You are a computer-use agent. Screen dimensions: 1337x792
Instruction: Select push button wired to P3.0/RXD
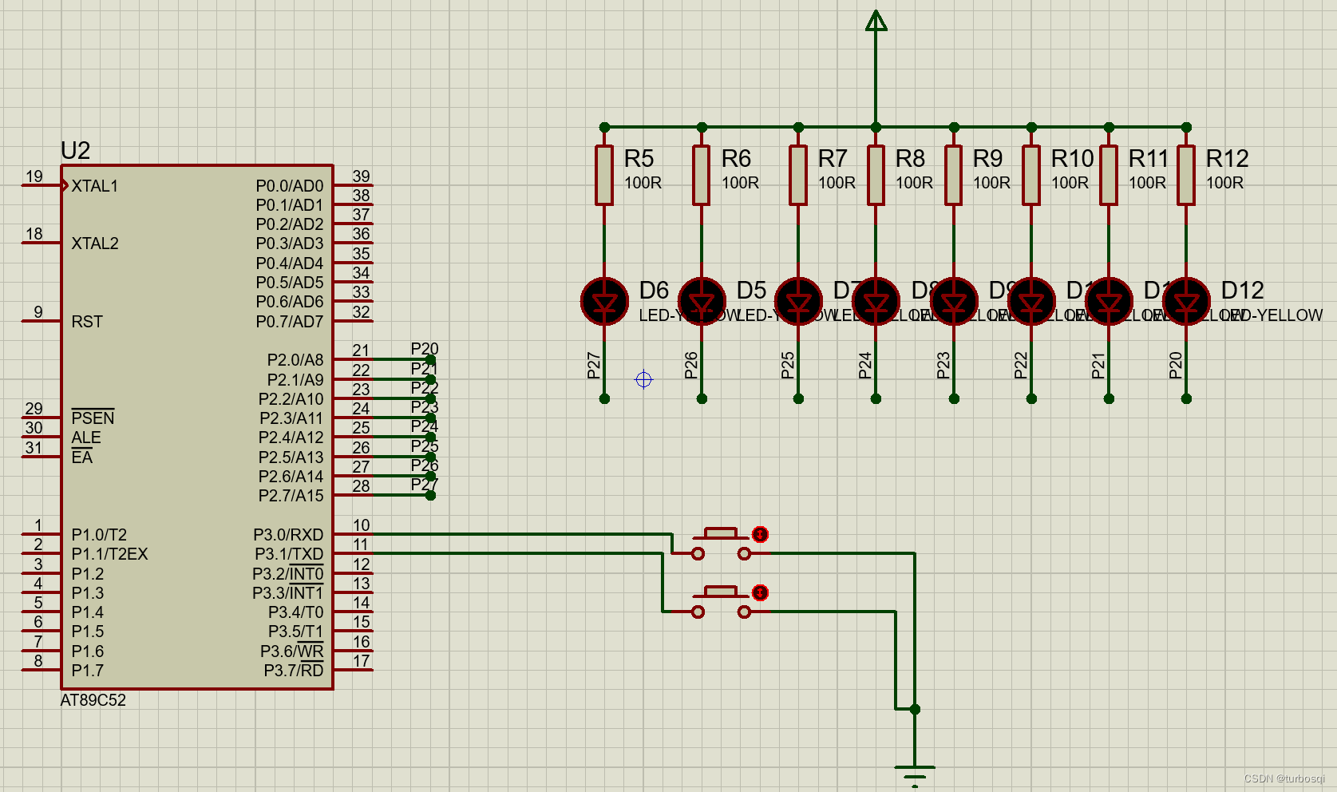pyautogui.click(x=721, y=543)
